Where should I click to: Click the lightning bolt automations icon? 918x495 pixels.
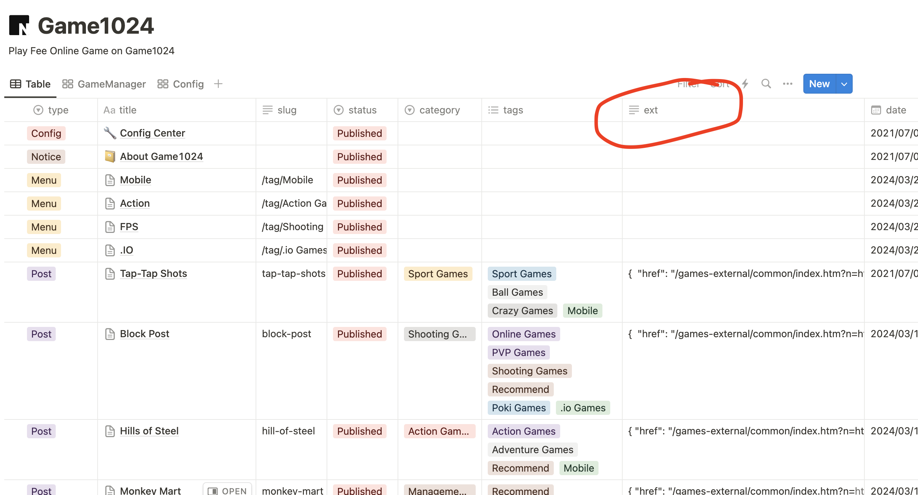pyautogui.click(x=745, y=84)
